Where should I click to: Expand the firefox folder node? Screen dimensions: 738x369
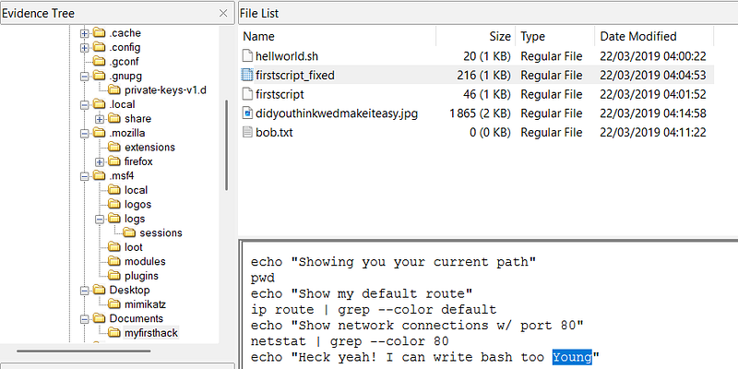[100, 161]
